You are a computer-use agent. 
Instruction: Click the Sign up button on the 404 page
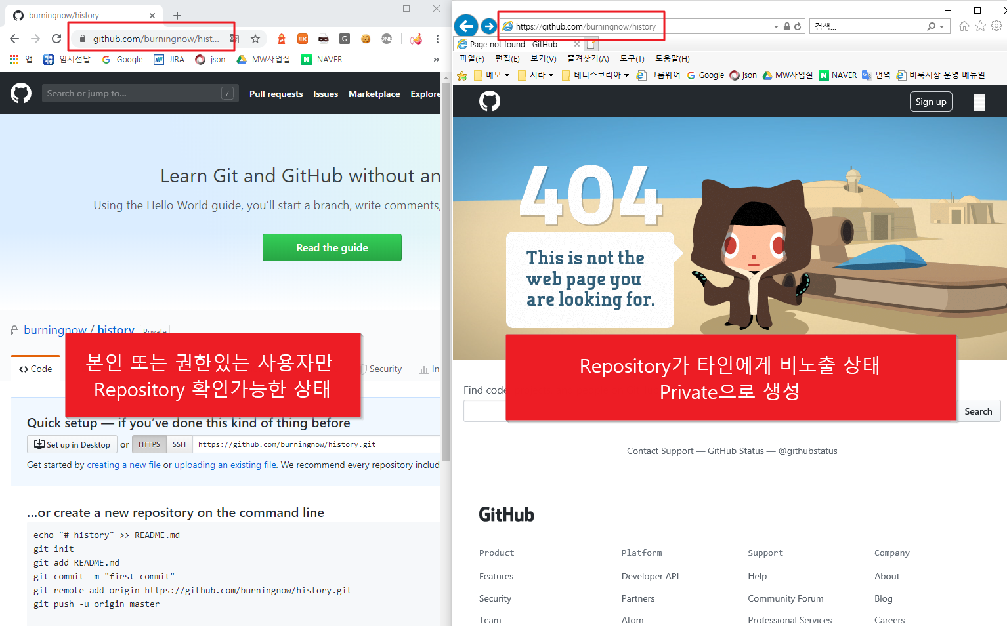(x=931, y=102)
